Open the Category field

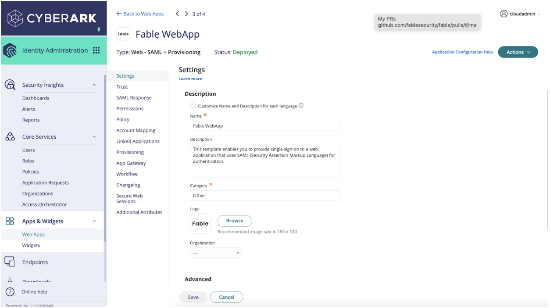[x=265, y=195]
